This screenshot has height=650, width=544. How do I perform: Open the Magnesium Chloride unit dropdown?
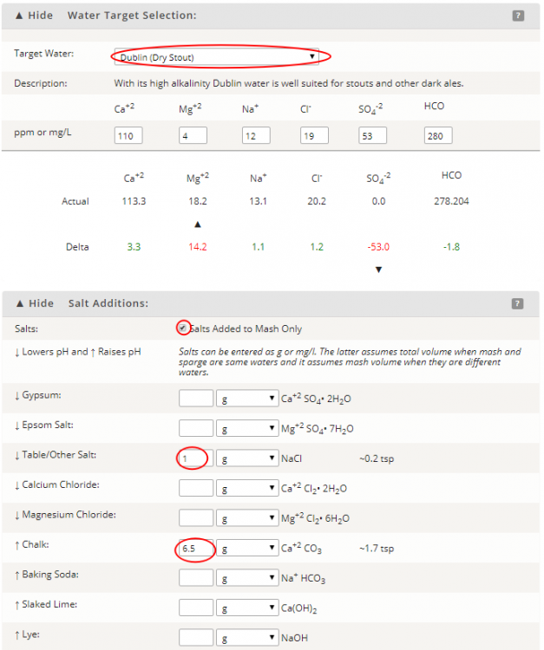coord(246,518)
